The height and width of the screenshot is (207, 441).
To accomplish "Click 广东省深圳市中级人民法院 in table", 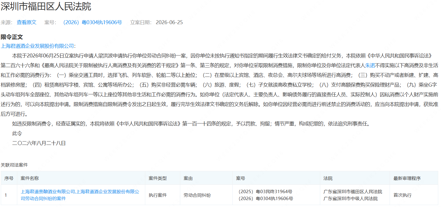I will [350, 199].
